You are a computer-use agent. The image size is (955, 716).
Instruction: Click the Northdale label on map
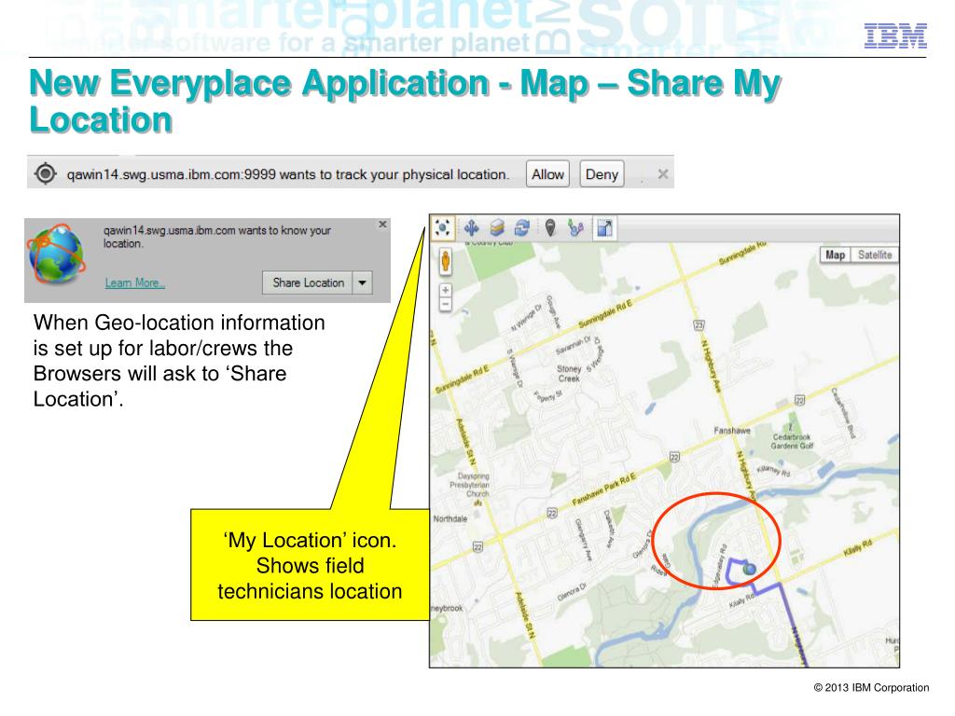coord(450,518)
